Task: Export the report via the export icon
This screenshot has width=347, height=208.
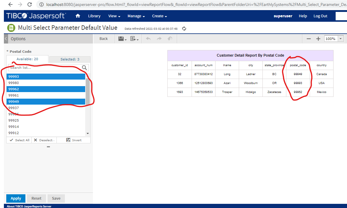Action: click(133, 38)
